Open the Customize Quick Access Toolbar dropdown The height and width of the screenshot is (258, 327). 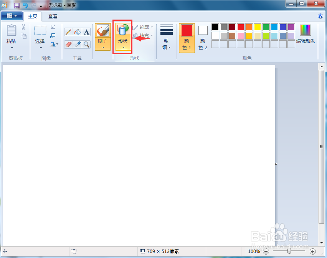[41, 6]
